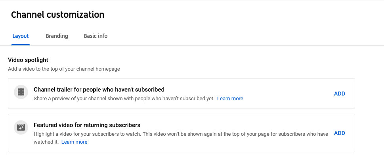Select the Layout tab
This screenshot has height=161, width=384.
21,36
